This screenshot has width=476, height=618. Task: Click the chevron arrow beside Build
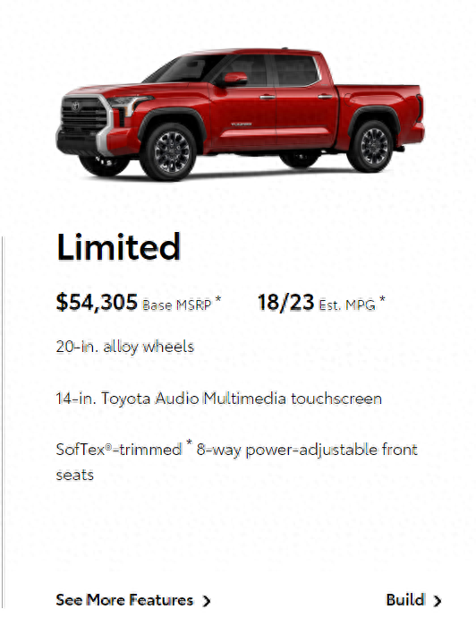[437, 601]
